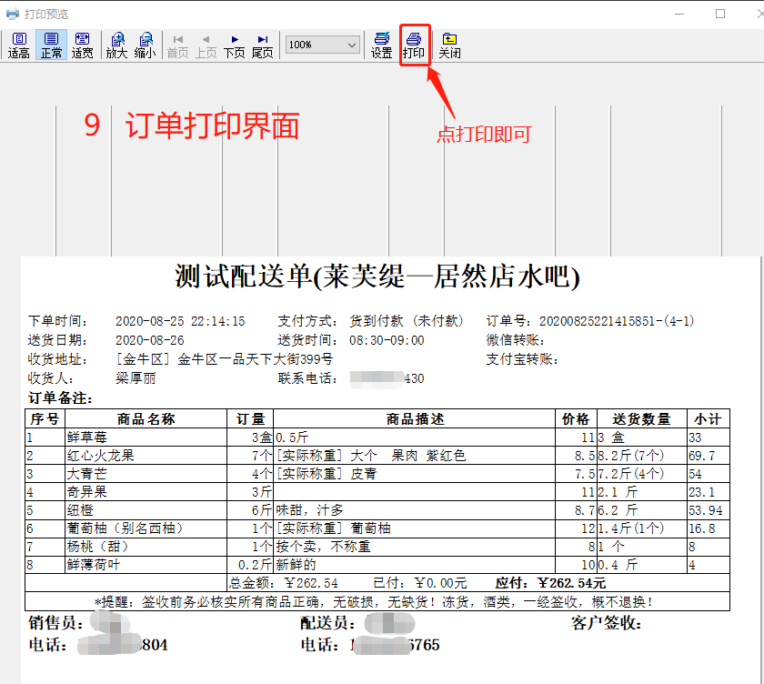
Task: Zoom in with the 放大 icon
Action: point(117,45)
